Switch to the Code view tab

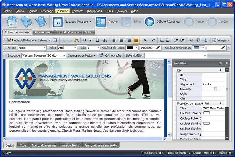coord(23,145)
